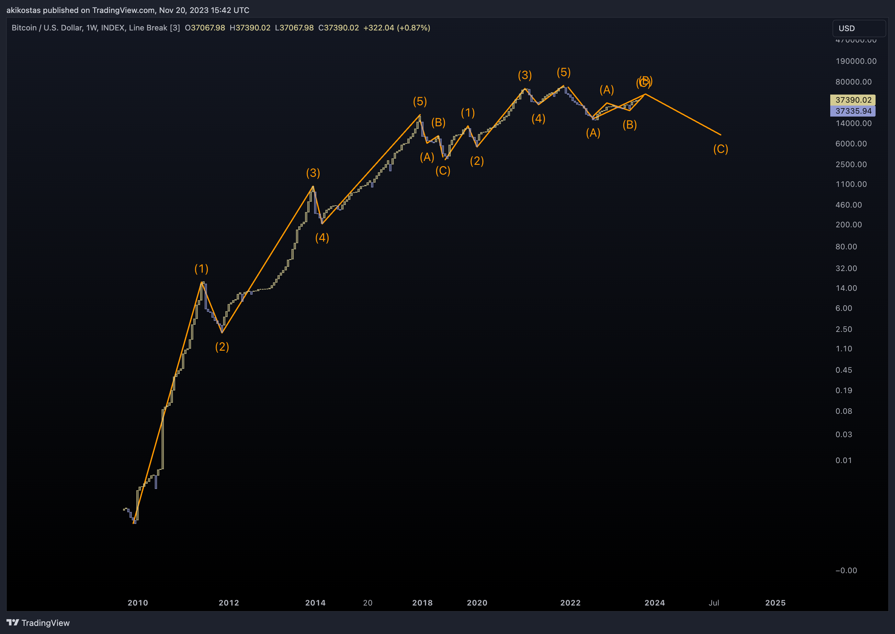Image resolution: width=895 pixels, height=634 pixels.
Task: Select wave label (3) above the 2013 peak
Action: (313, 173)
